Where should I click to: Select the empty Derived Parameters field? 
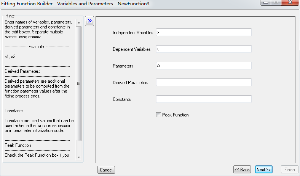pos(204,82)
